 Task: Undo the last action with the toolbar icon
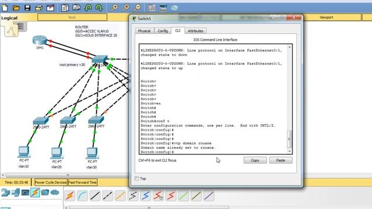[x=88, y=8]
